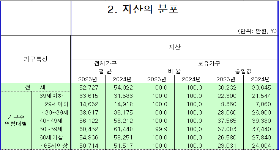The height and width of the screenshot is (150, 279).
Task: Click the 99.9 ratio cell
Action: [x=157, y=129]
